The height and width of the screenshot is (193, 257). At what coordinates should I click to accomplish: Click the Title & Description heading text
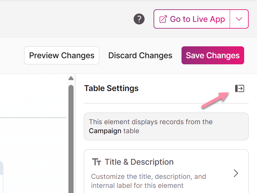click(139, 162)
